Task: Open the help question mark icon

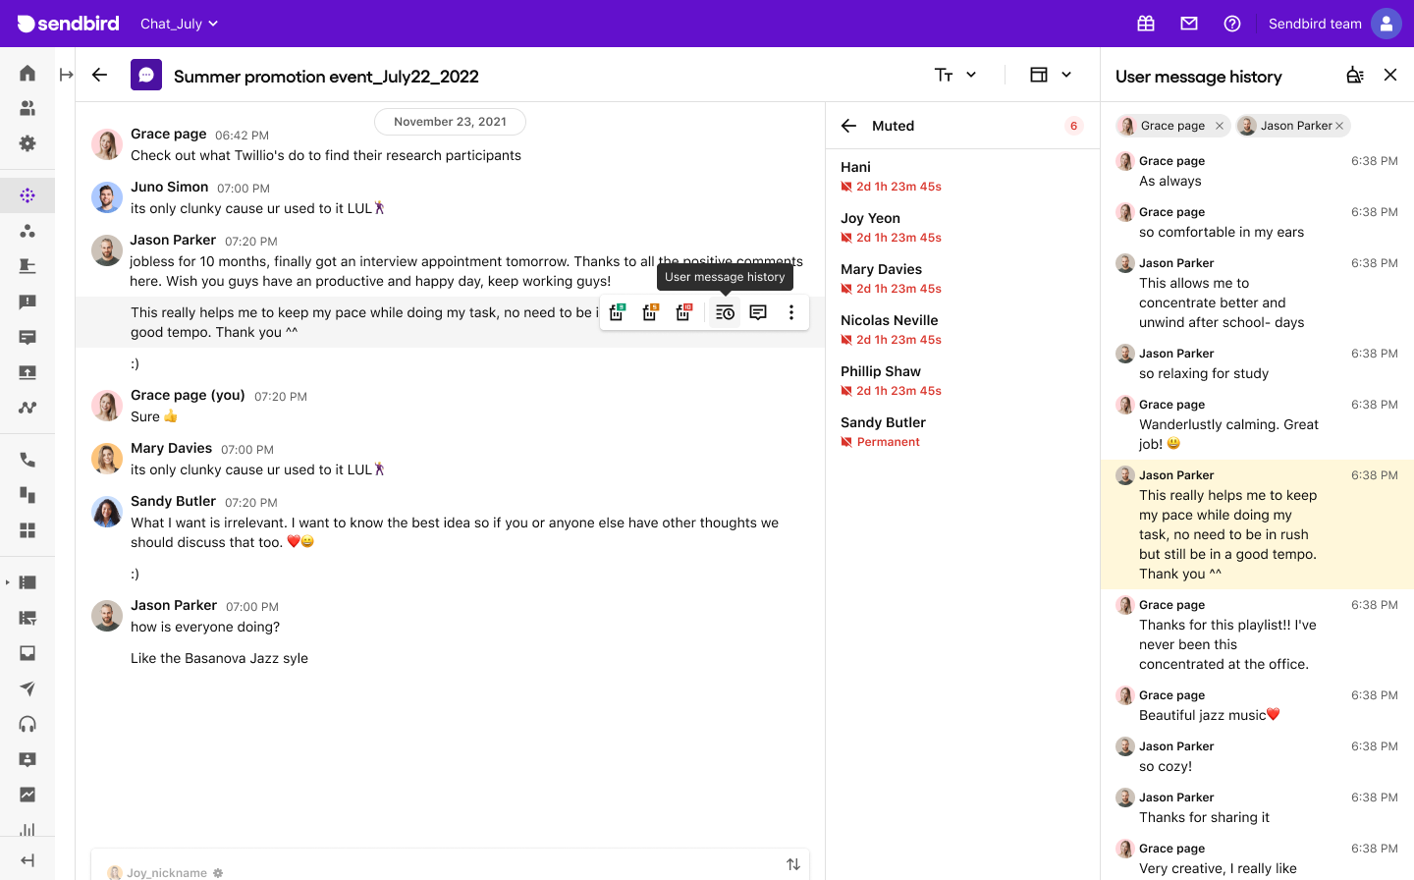Action: coord(1232,23)
